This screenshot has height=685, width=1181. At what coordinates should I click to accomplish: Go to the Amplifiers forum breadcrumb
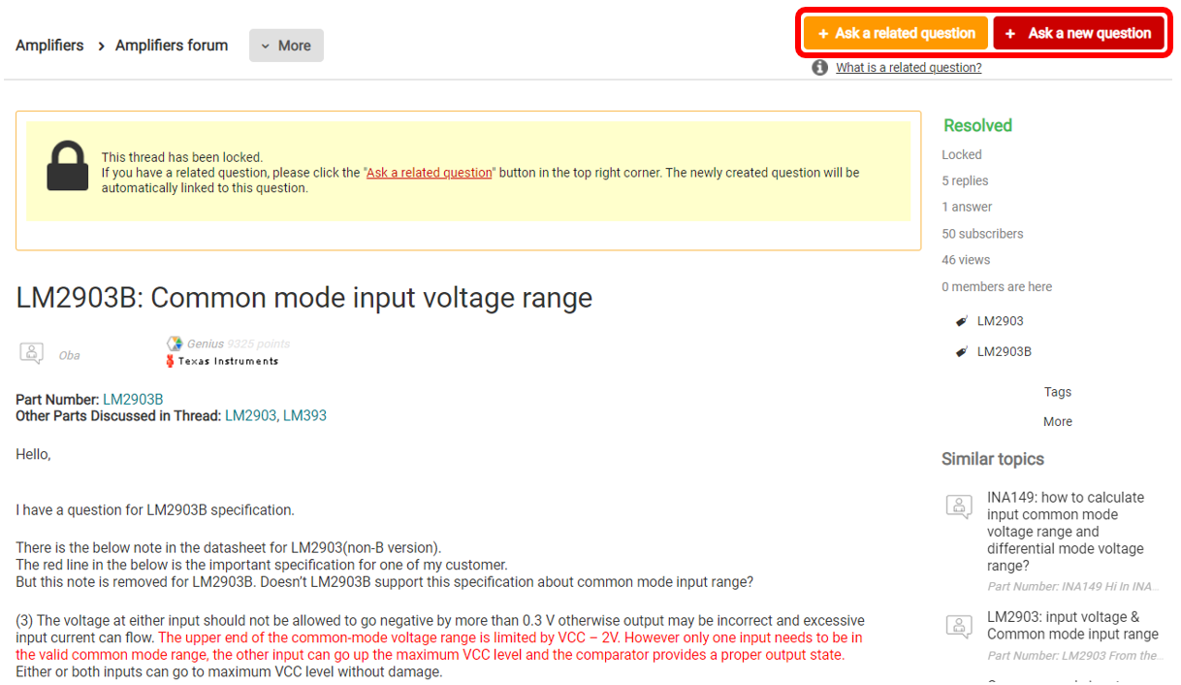pos(172,46)
